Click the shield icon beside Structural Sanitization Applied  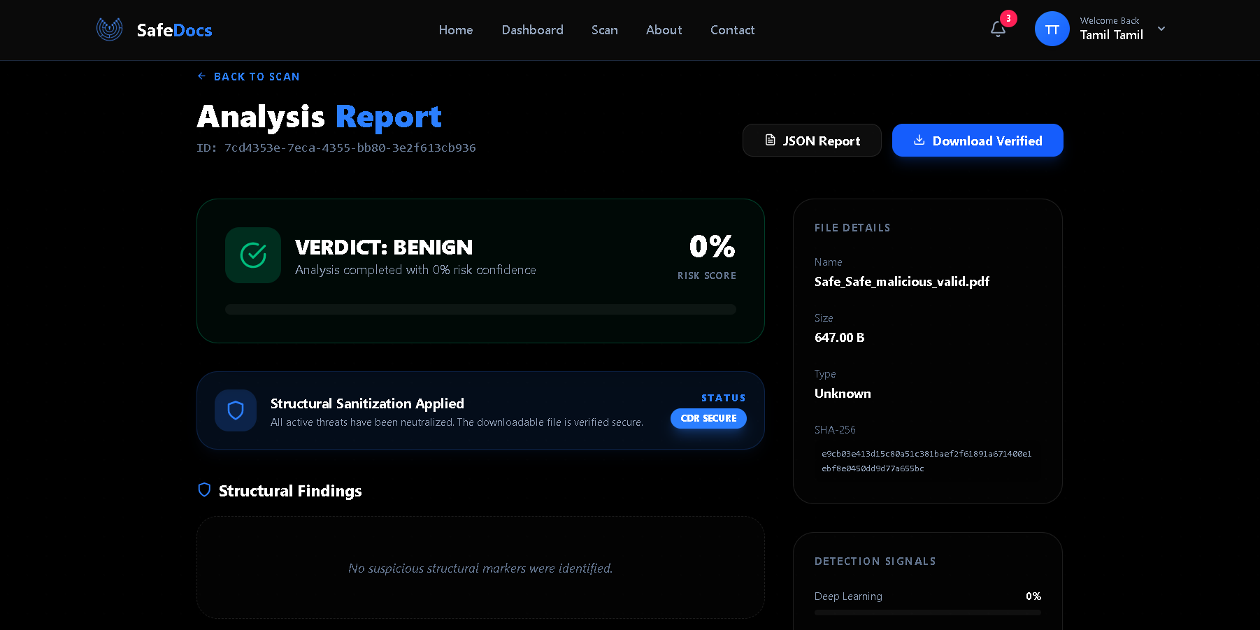pos(236,410)
